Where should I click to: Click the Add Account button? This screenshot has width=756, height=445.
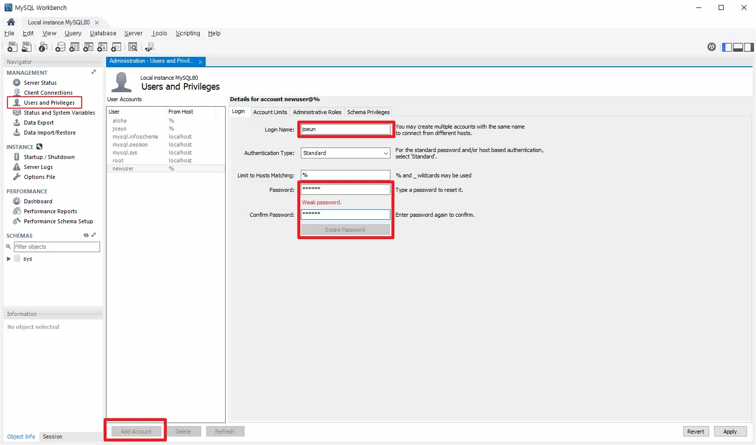pos(136,432)
